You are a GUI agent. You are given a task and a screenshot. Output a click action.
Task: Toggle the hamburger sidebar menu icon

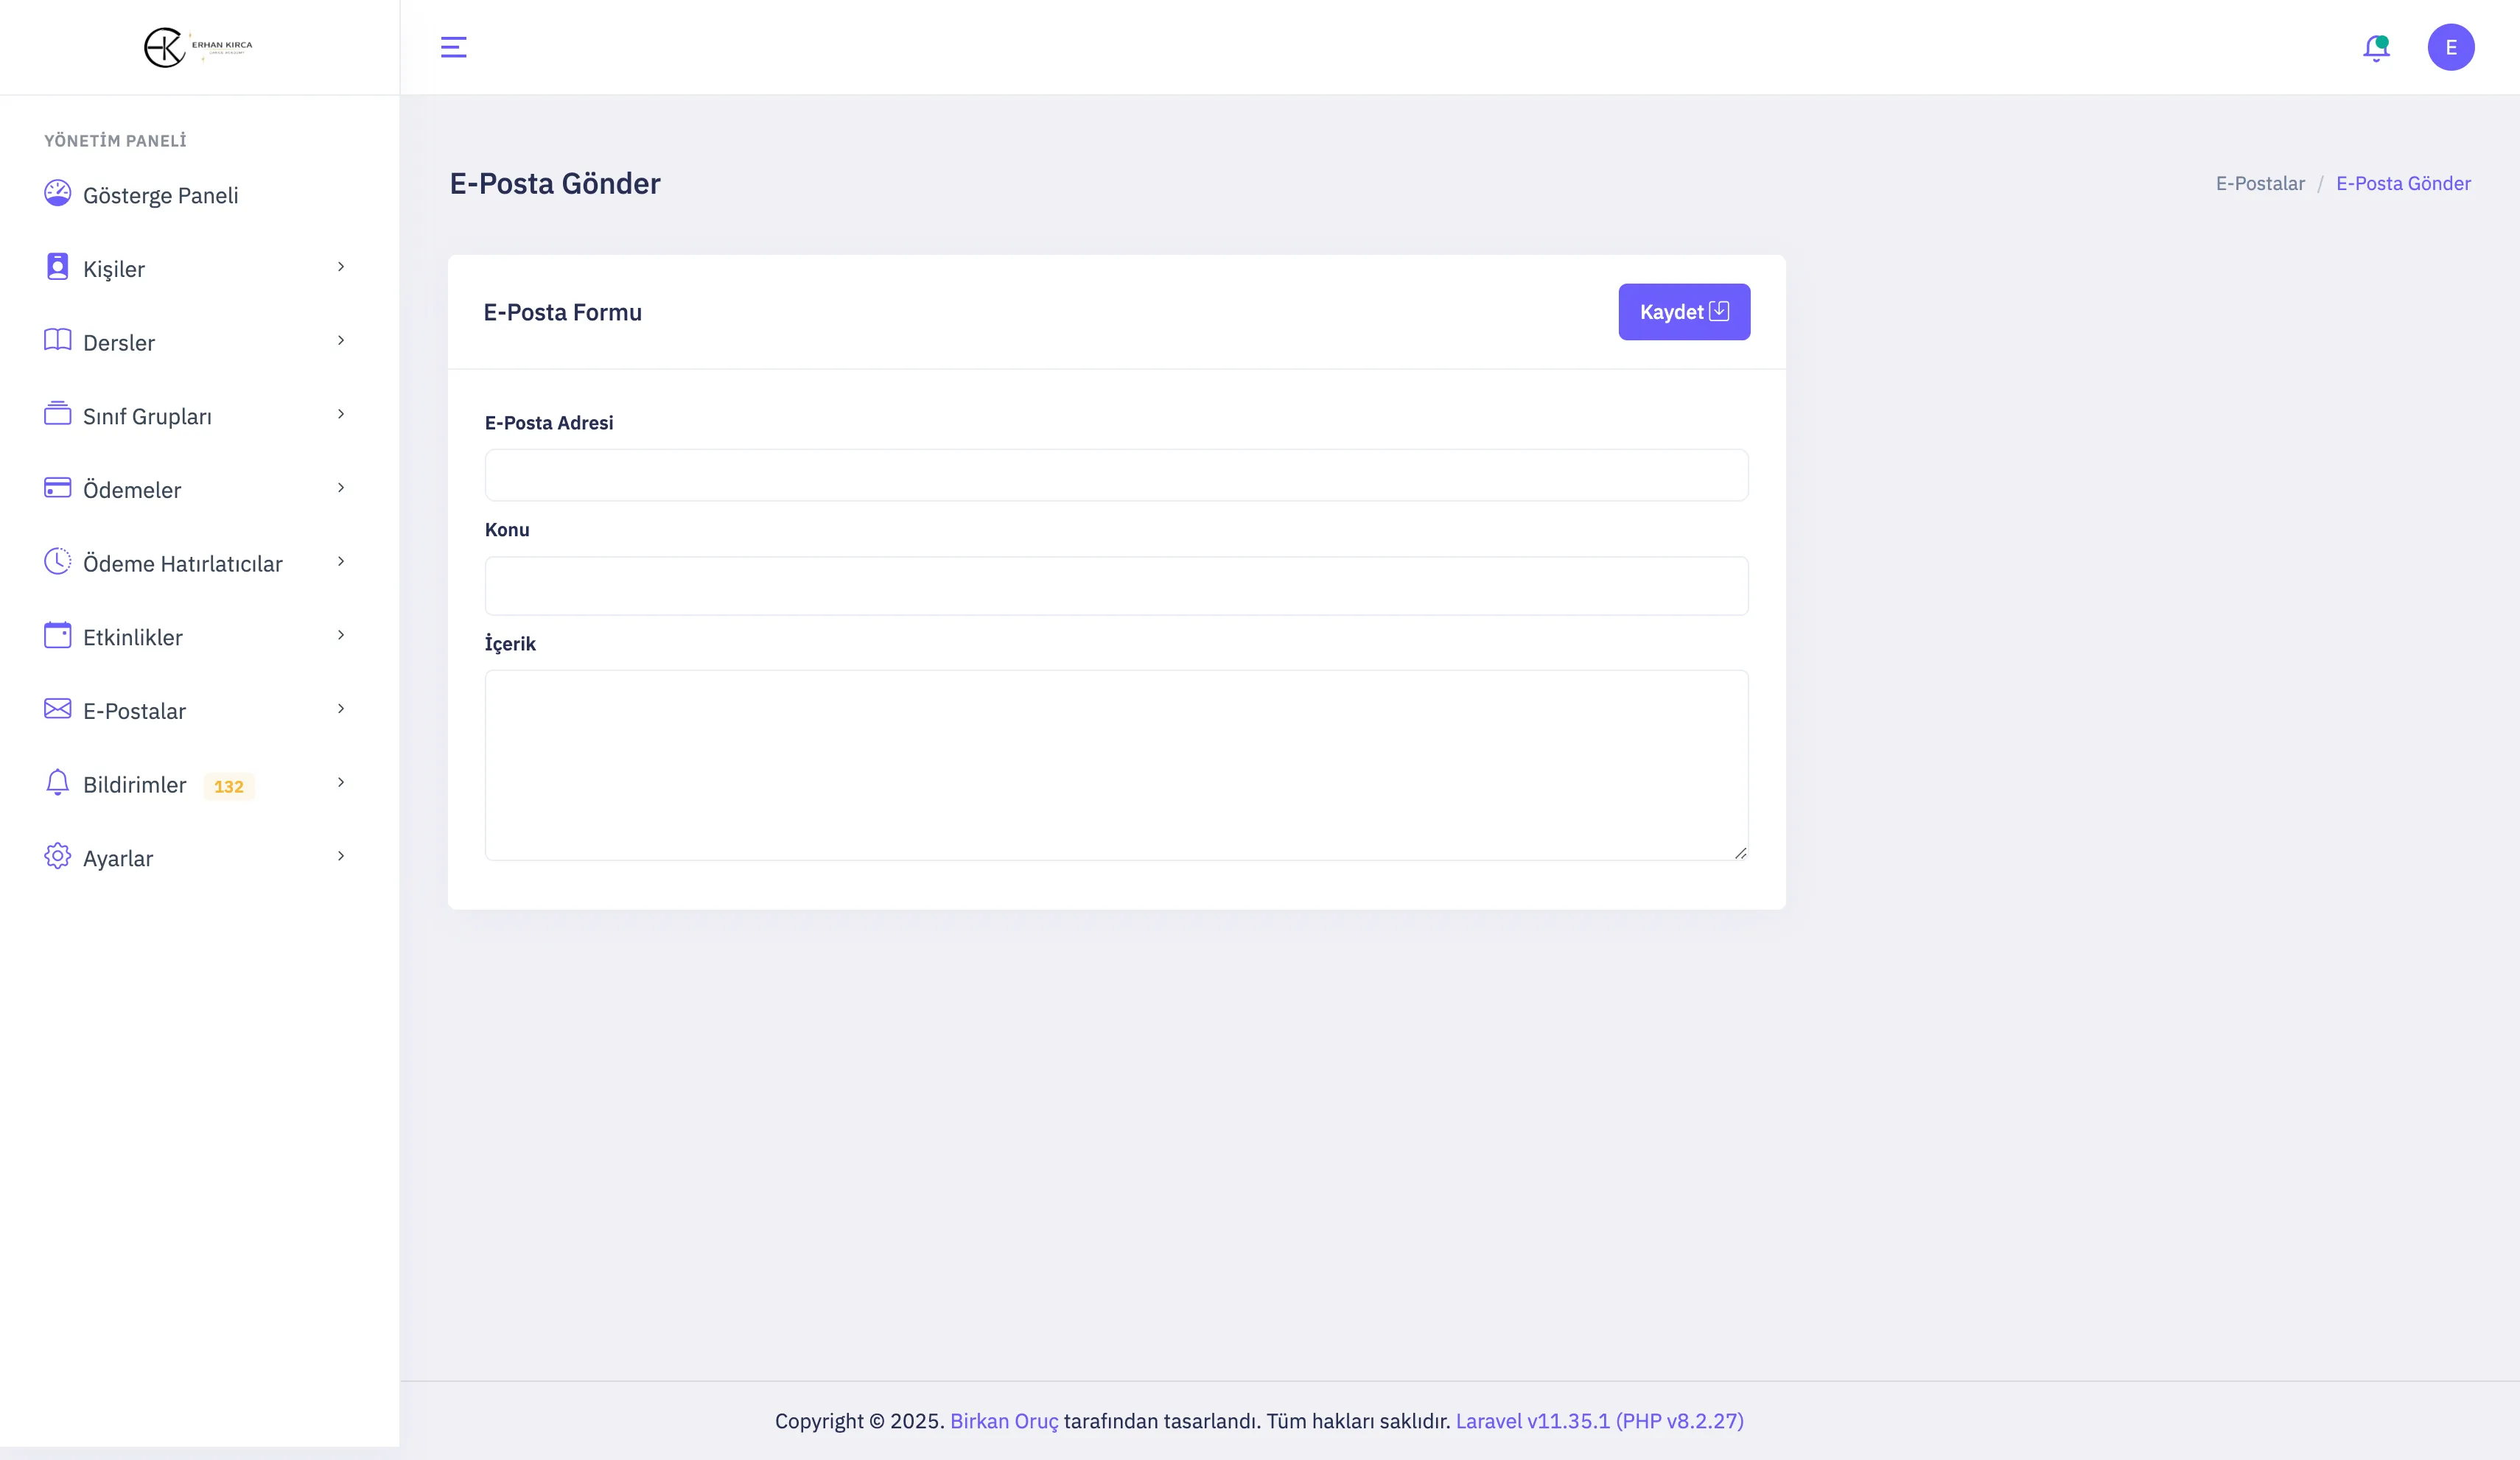(453, 47)
